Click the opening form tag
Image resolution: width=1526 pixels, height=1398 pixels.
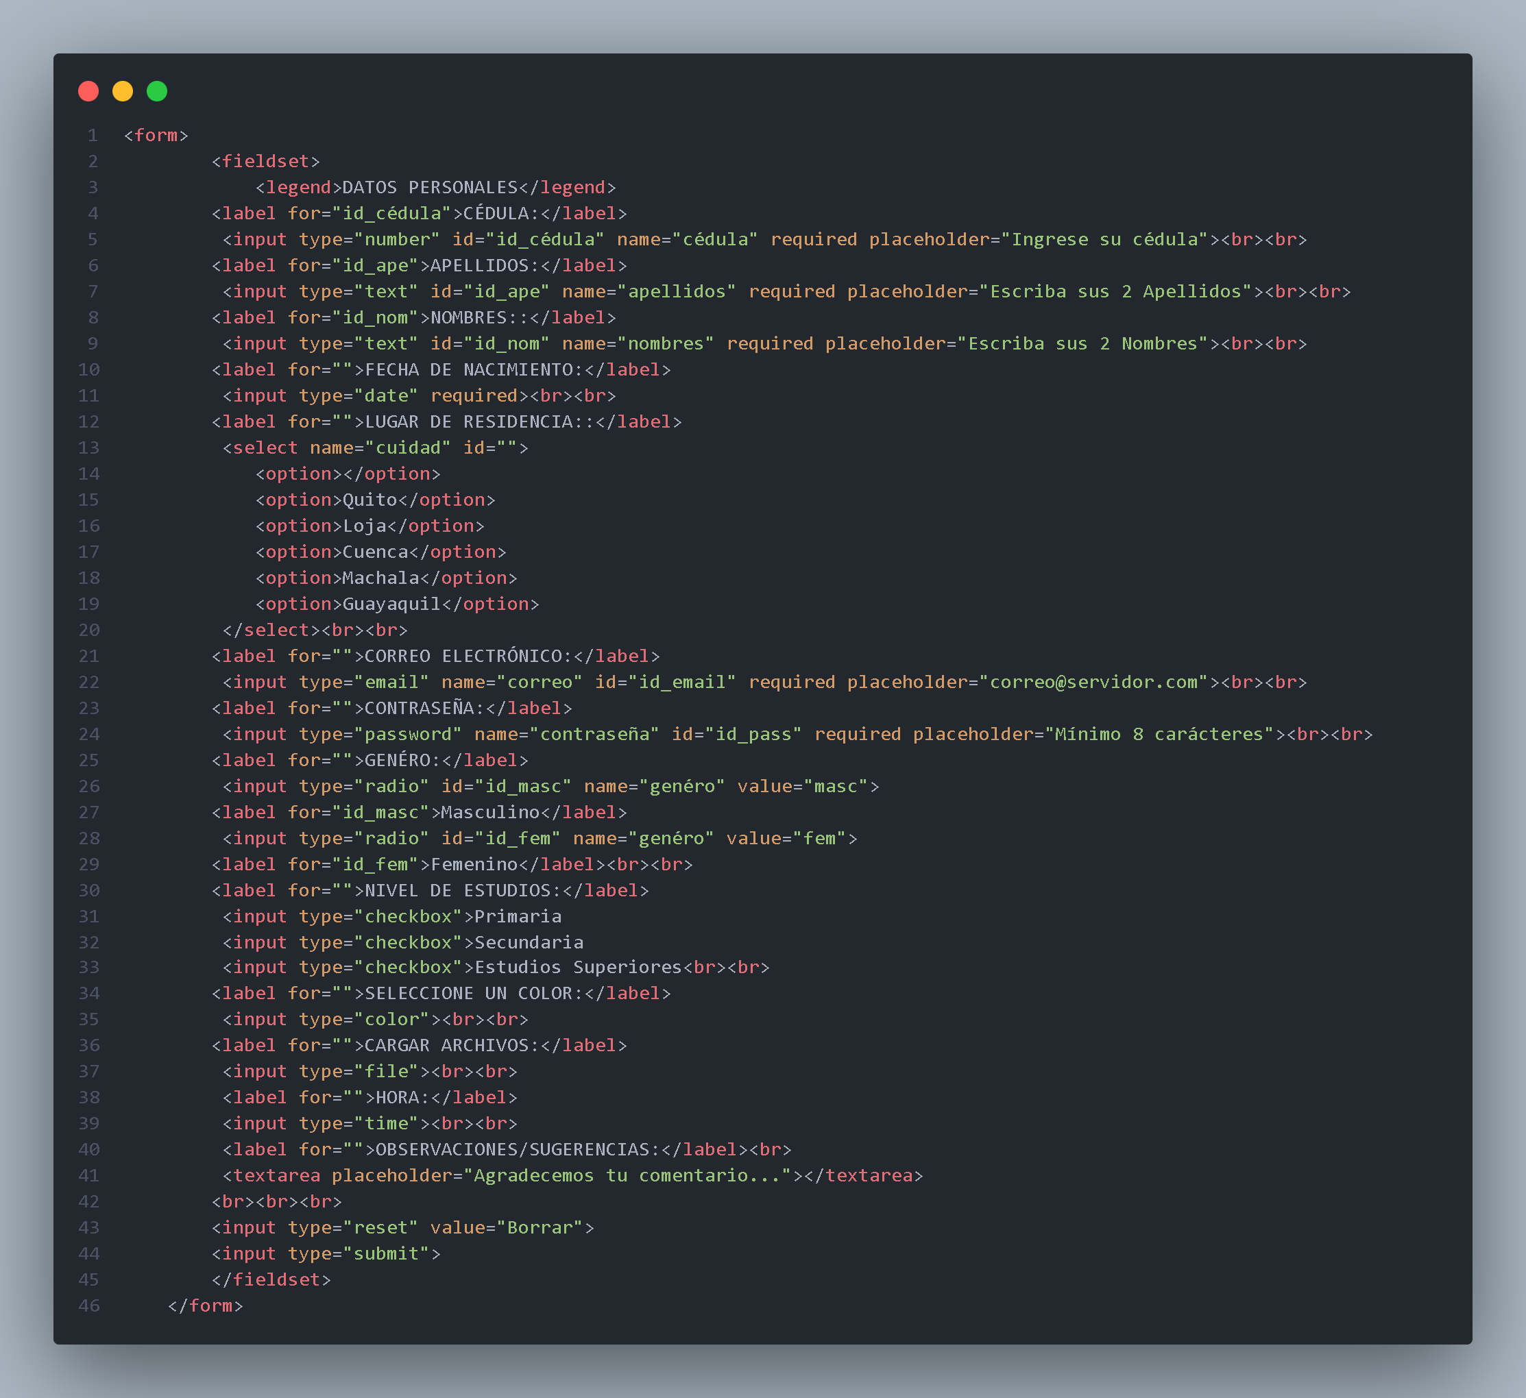tap(156, 136)
